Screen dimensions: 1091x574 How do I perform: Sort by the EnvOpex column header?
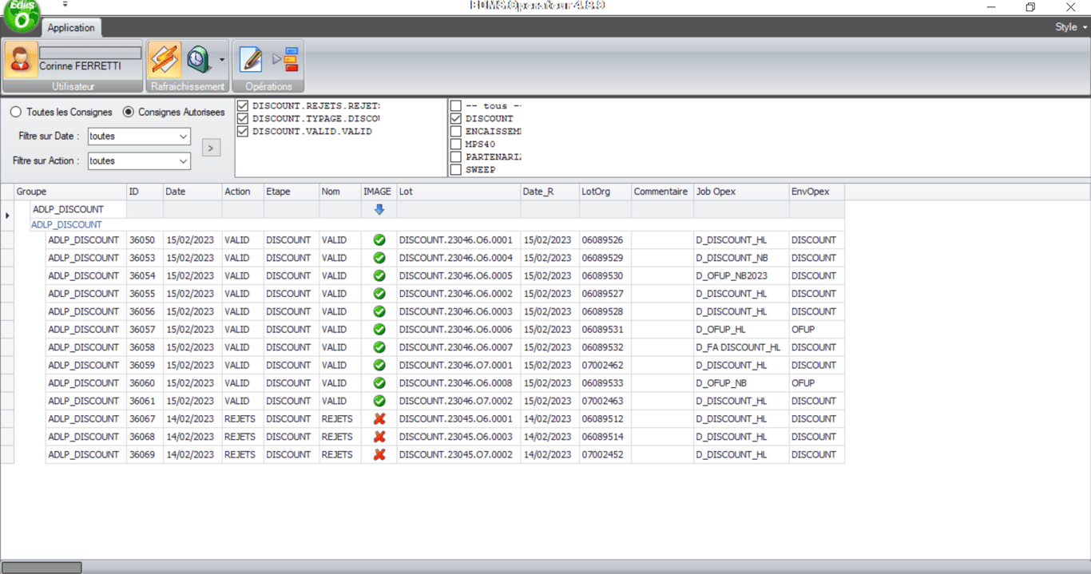816,192
